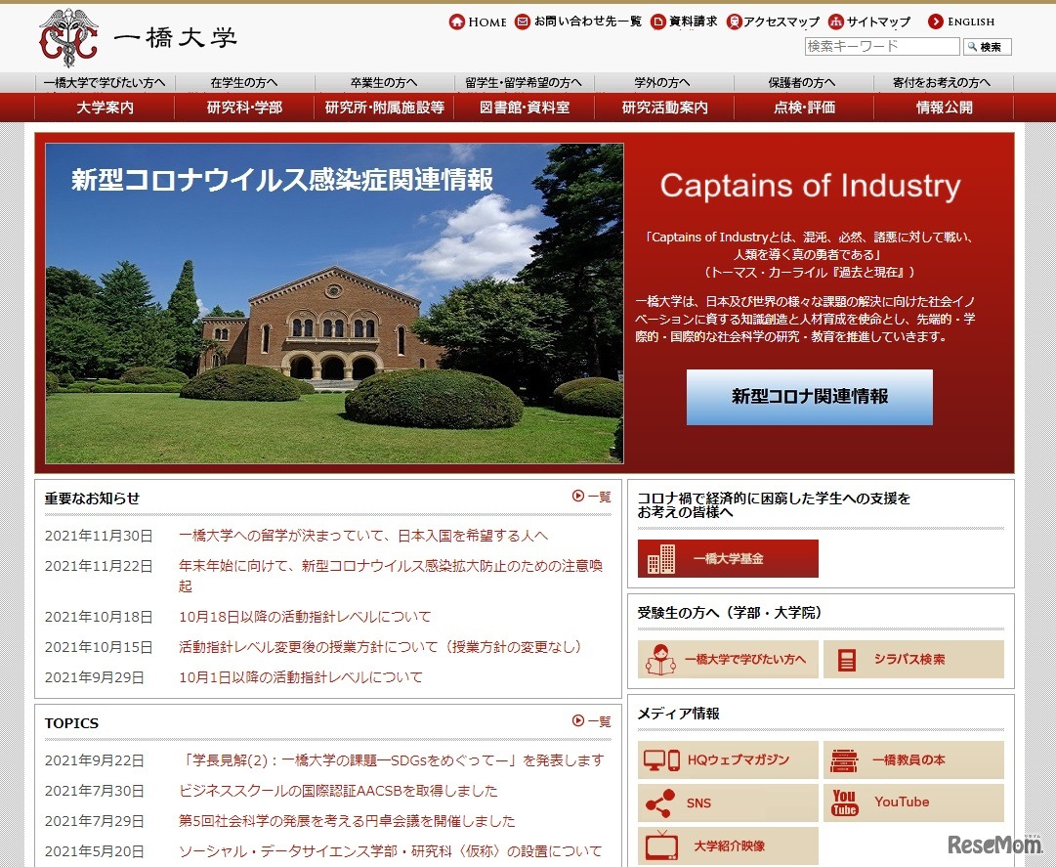The width and height of the screenshot is (1056, 867).
Task: Click the ENGLISH language link
Action: point(970,22)
